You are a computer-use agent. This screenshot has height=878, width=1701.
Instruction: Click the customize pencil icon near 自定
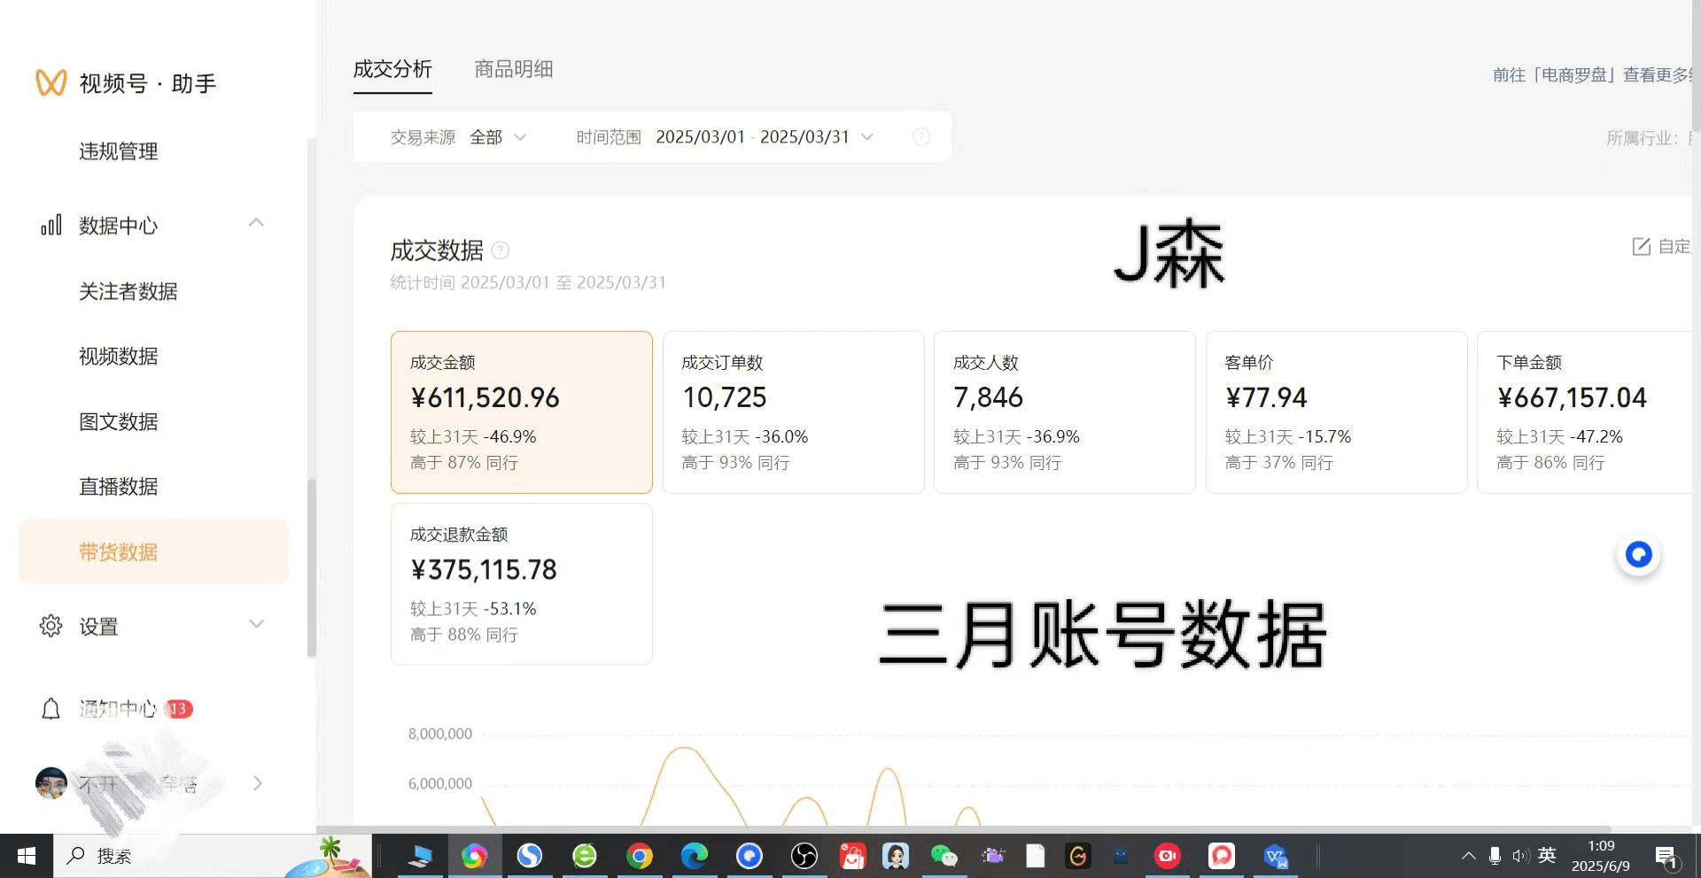pyautogui.click(x=1641, y=246)
